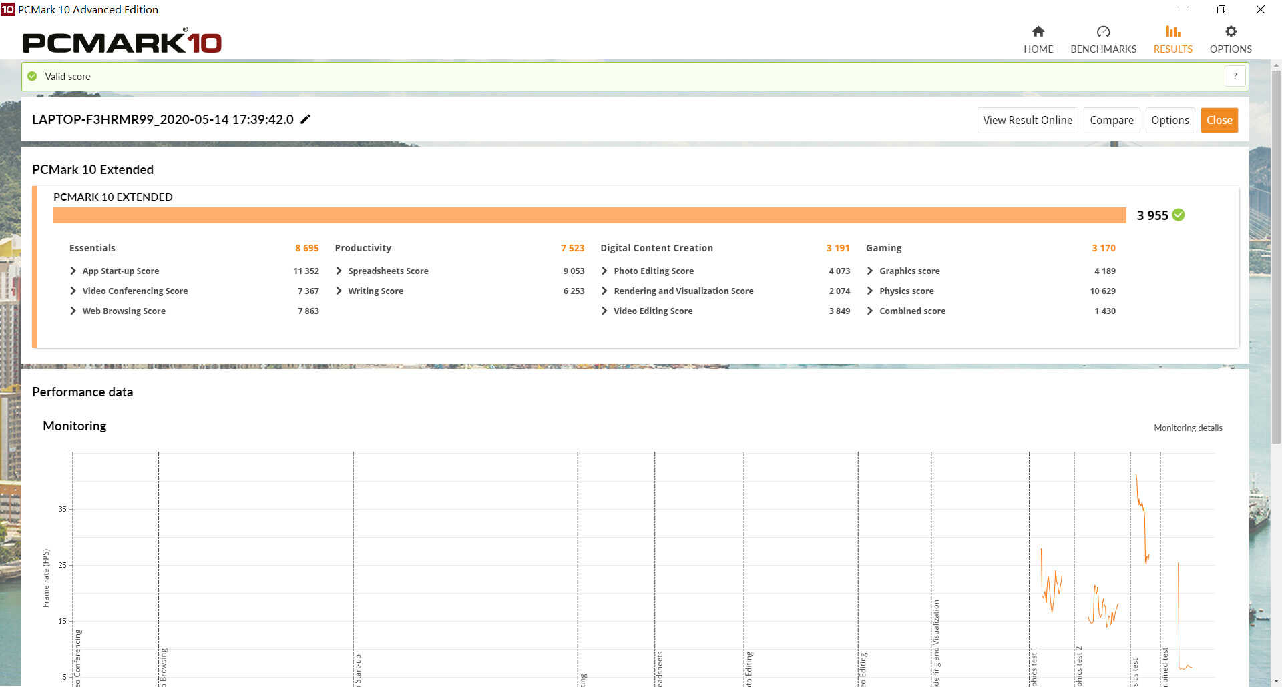Image resolution: width=1282 pixels, height=687 pixels.
Task: Click the Physics score value 10 629
Action: point(1102,291)
